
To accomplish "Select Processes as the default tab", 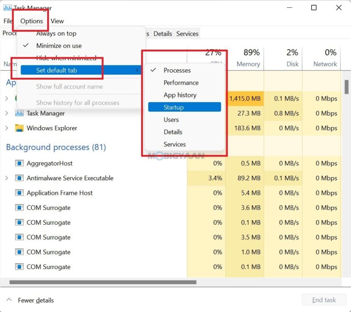I will coord(185,70).
